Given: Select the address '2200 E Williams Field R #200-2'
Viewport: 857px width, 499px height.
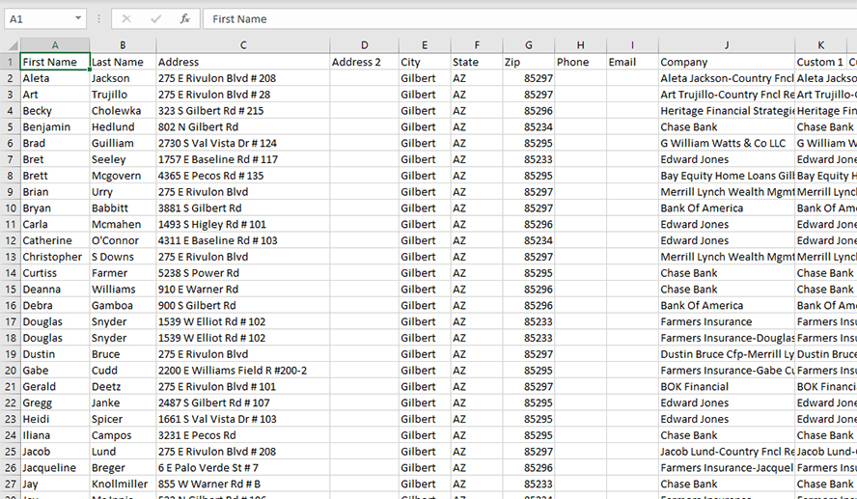Looking at the screenshot, I should click(242, 371).
